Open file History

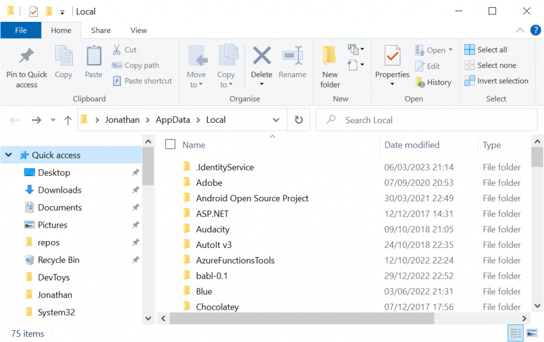point(433,82)
